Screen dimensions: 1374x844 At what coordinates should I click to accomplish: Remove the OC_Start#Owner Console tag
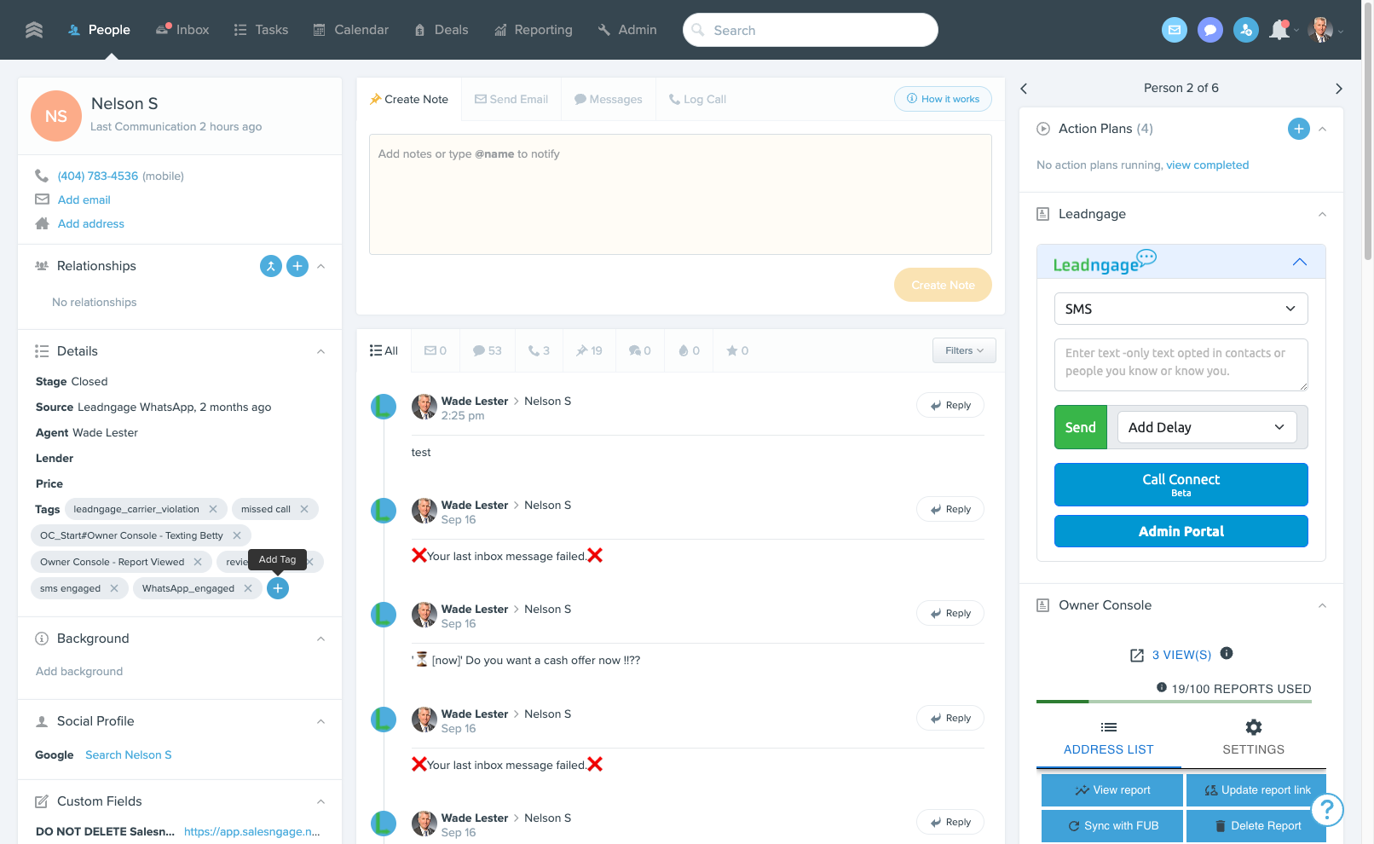(x=237, y=535)
